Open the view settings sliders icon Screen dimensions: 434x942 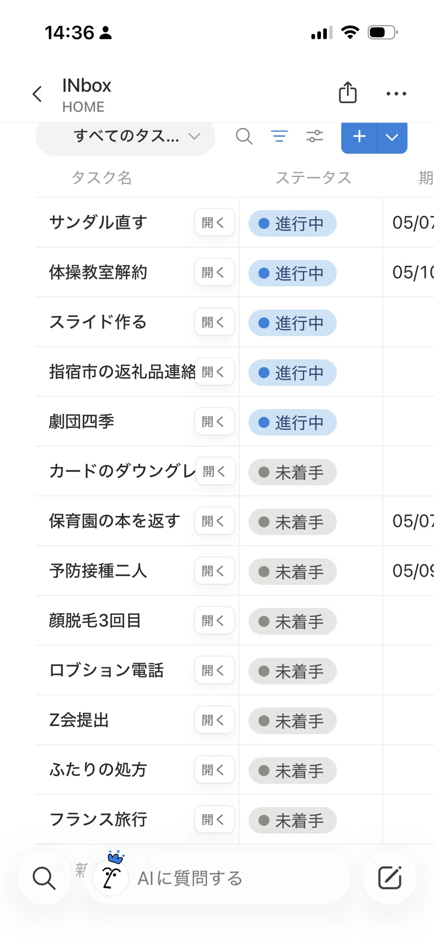point(314,136)
